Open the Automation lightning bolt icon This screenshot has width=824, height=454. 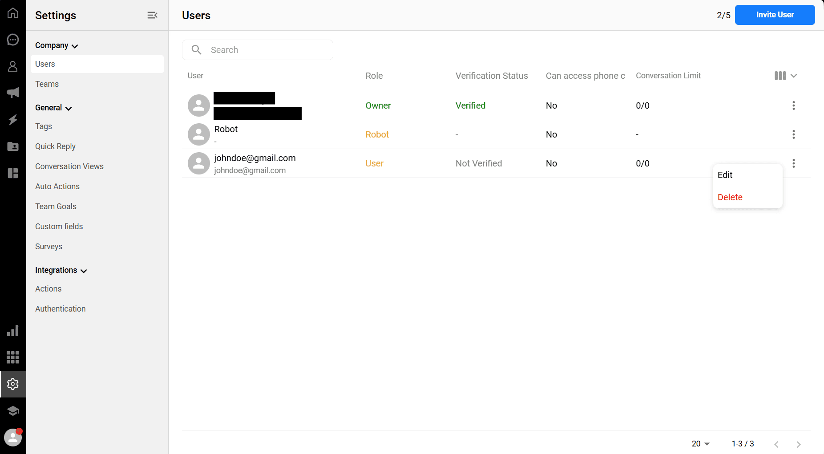(13, 119)
